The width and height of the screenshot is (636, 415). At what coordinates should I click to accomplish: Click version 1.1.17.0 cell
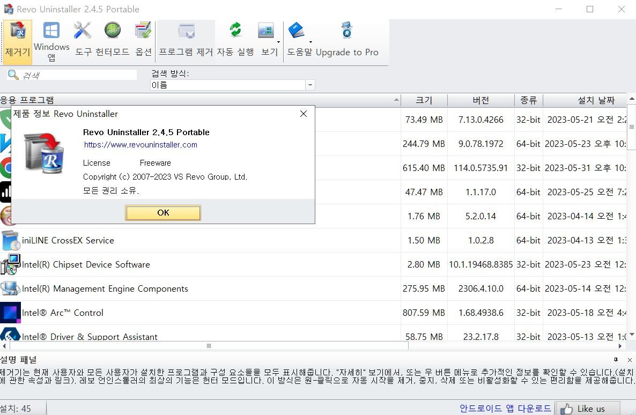tap(480, 192)
